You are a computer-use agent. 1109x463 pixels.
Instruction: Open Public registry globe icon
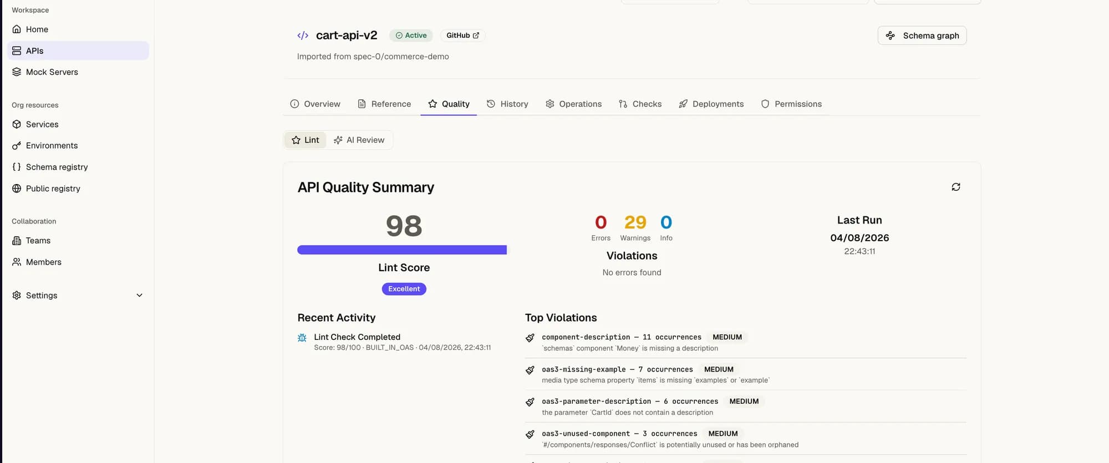pos(17,189)
